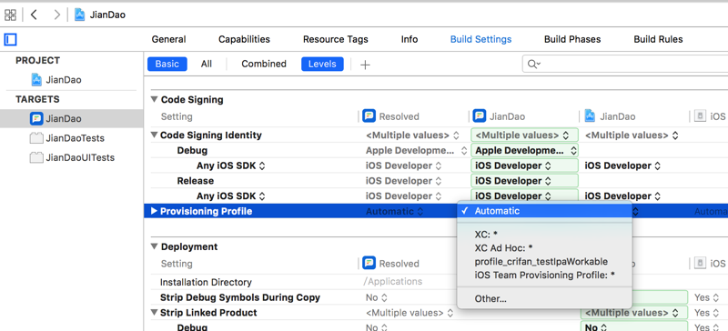
Task: Switch the filter to All settings
Action: click(207, 64)
